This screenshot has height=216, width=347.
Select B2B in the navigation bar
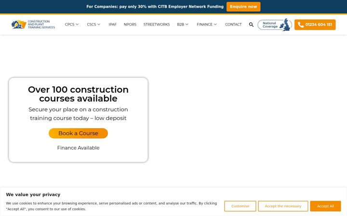coord(180,24)
